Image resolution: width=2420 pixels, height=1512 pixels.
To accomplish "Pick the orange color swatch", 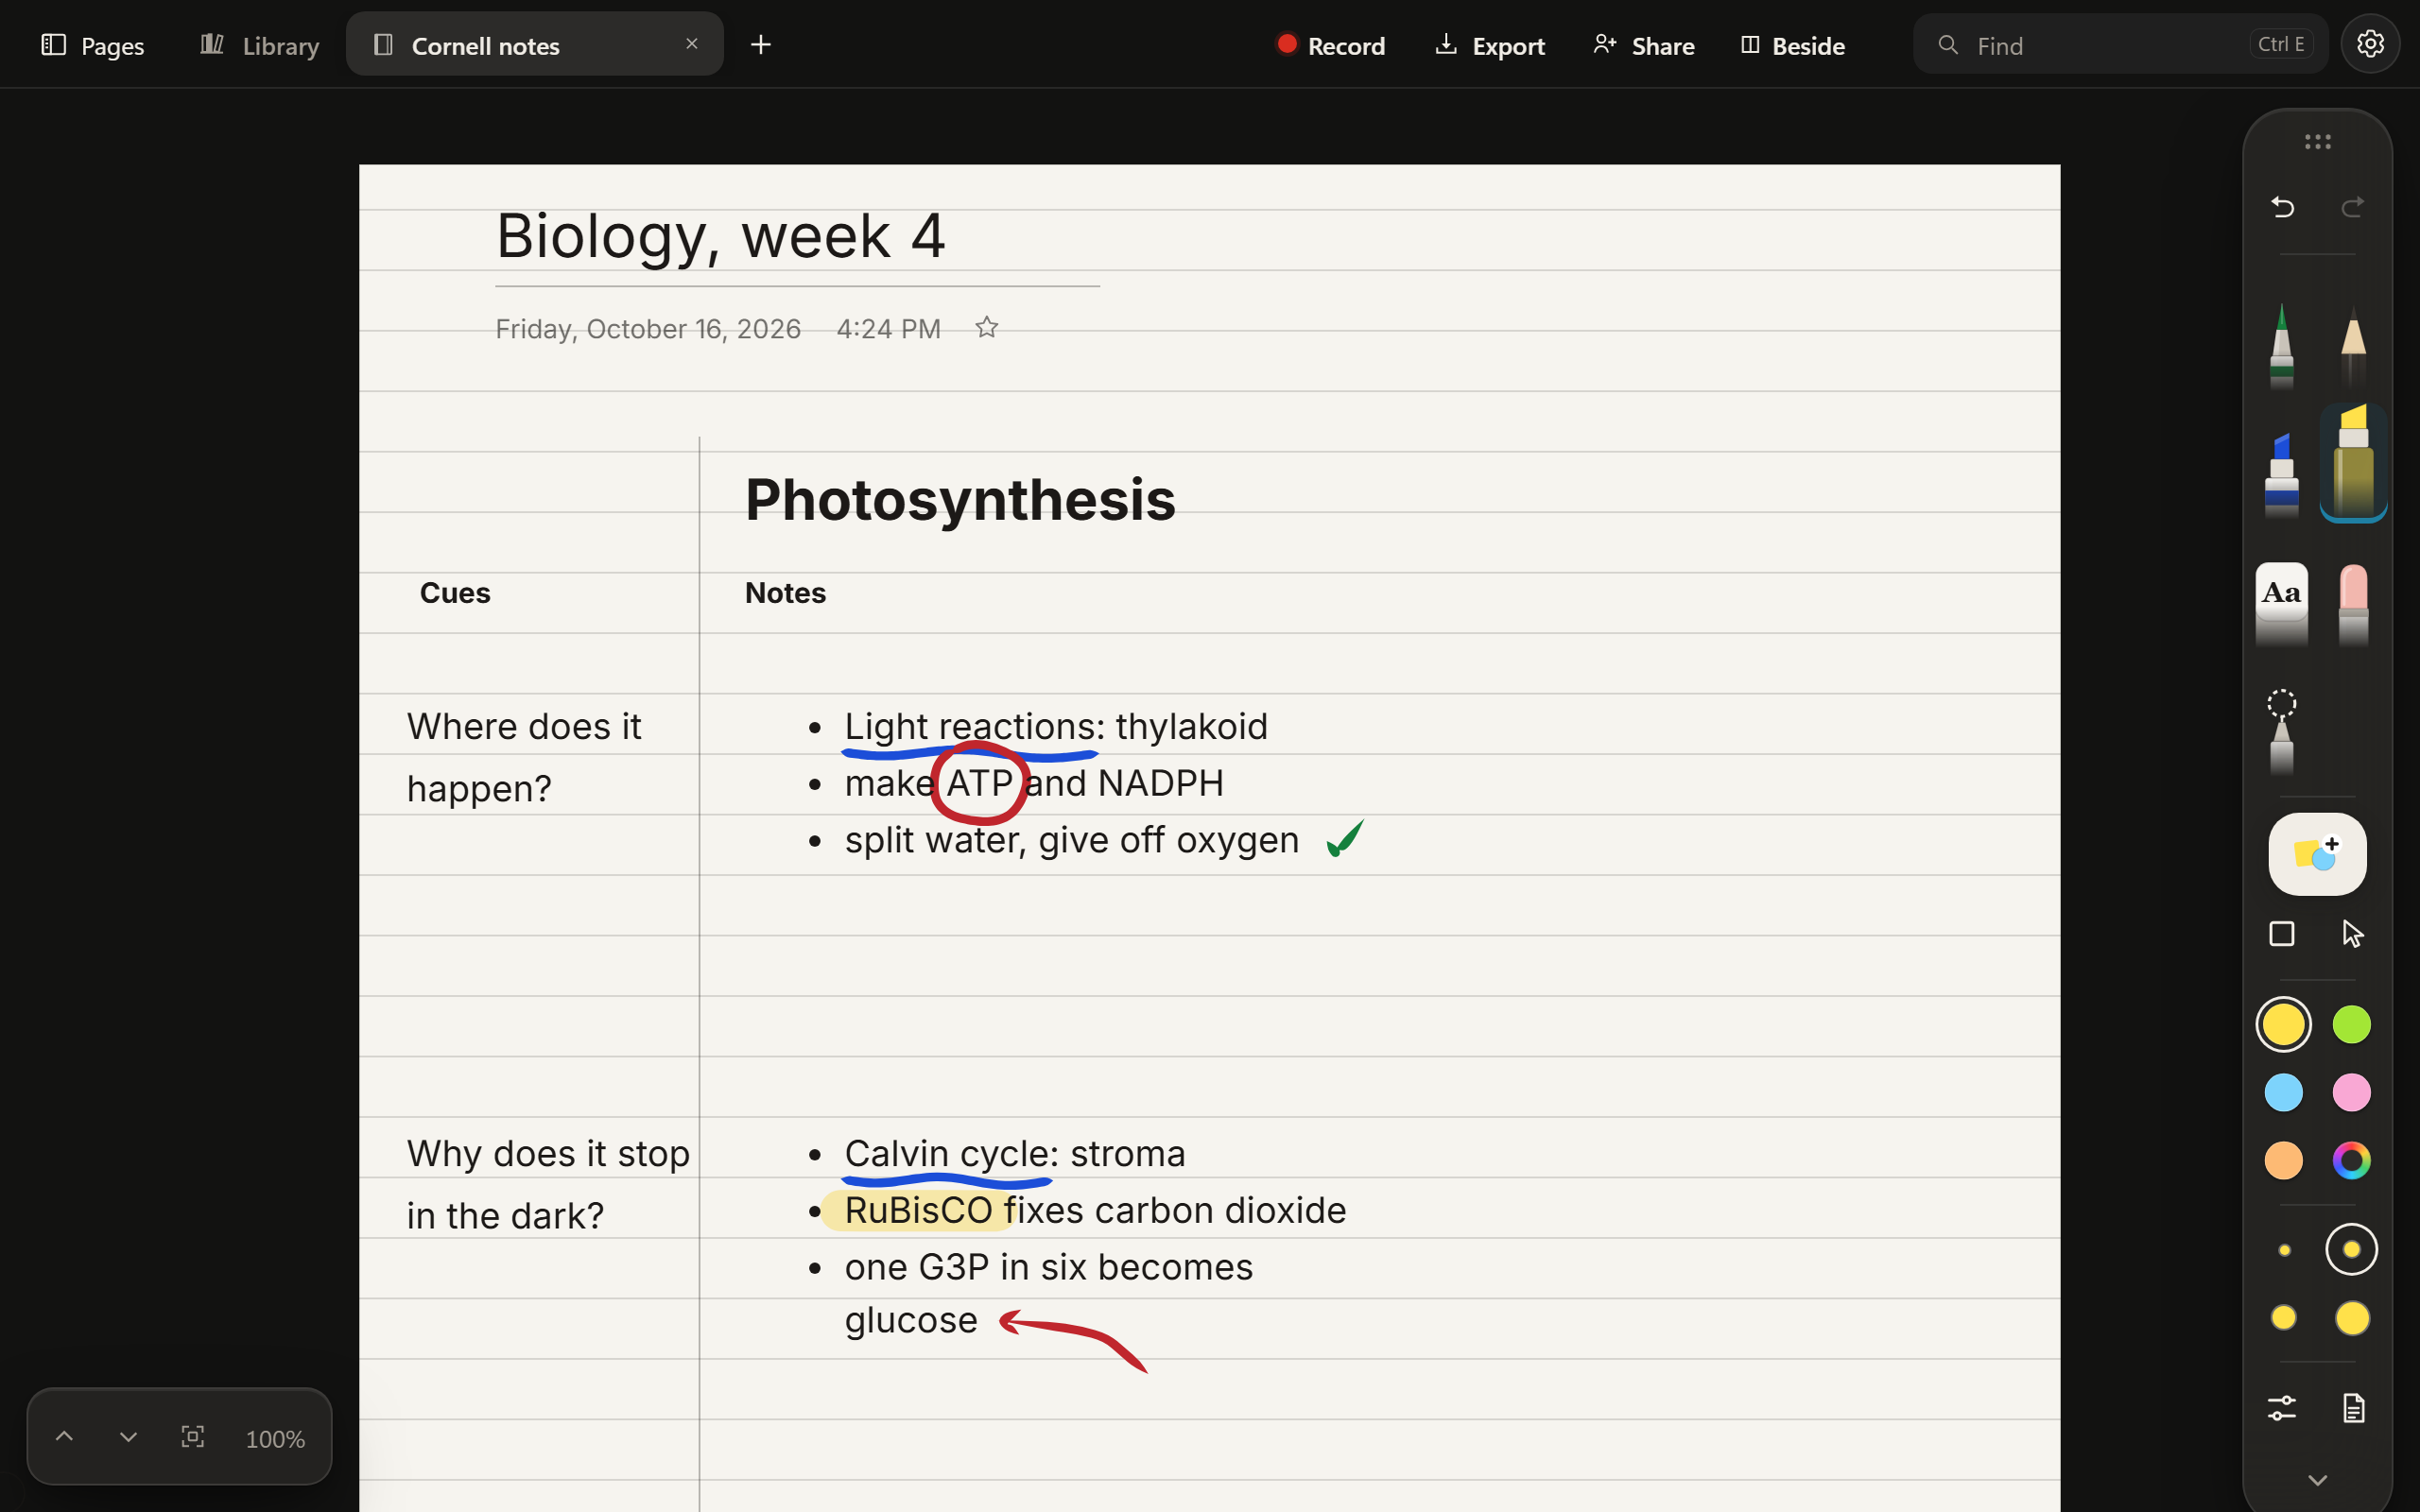I will (2284, 1160).
